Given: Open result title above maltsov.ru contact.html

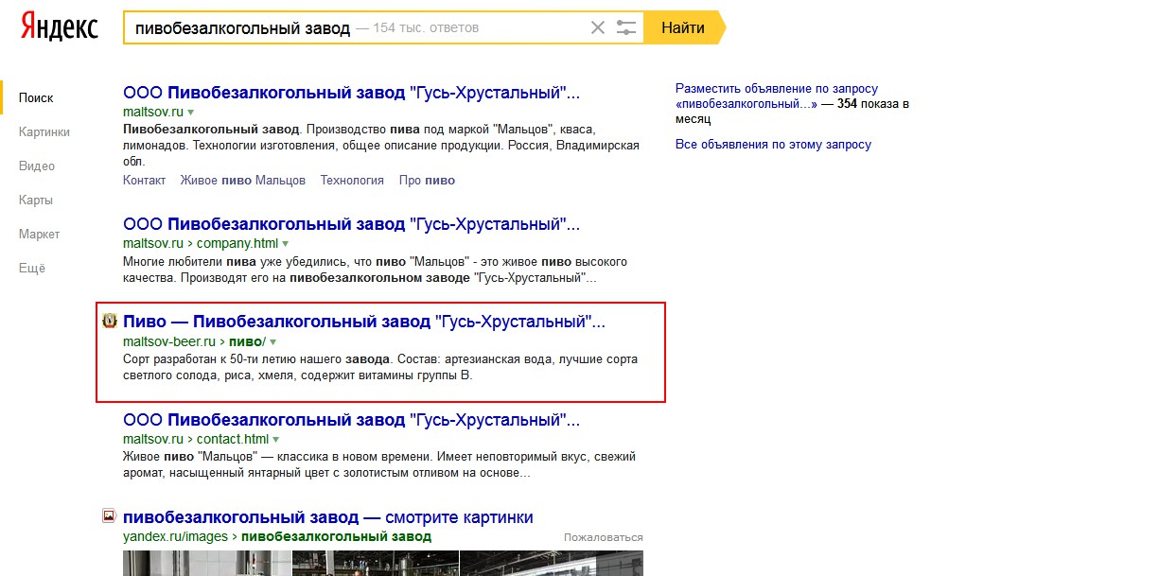Looking at the screenshot, I should pos(351,420).
